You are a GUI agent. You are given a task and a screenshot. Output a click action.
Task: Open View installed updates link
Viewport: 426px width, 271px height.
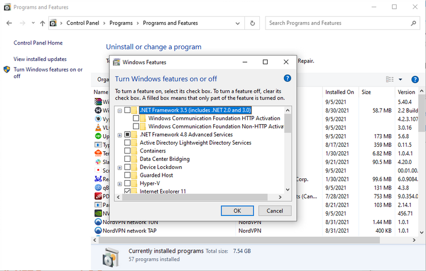point(40,59)
